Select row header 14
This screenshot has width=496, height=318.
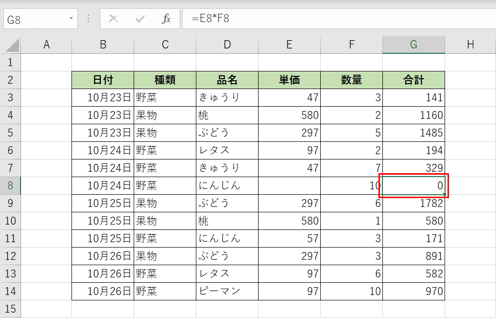[x=11, y=291]
